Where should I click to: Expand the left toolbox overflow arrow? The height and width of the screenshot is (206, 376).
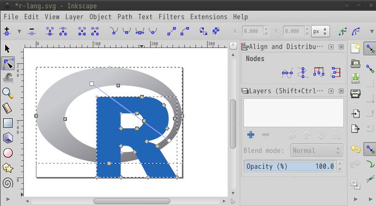tap(8, 199)
